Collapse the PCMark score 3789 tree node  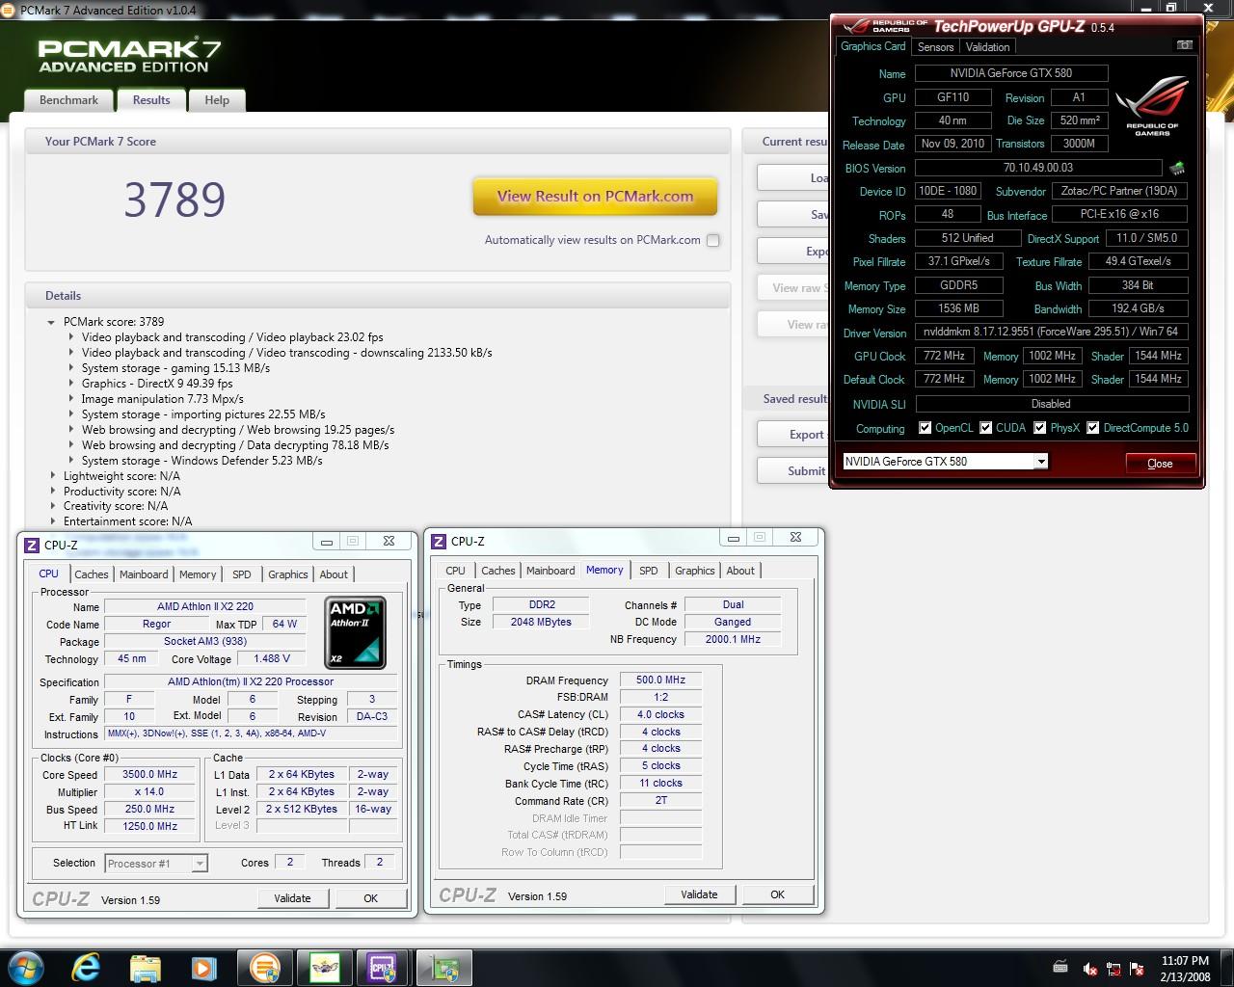[x=51, y=322]
